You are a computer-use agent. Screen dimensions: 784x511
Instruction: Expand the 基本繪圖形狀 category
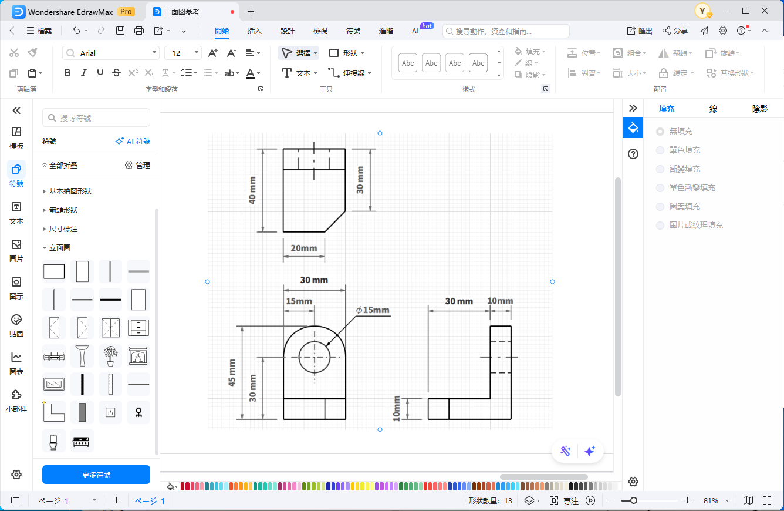pyautogui.click(x=70, y=191)
